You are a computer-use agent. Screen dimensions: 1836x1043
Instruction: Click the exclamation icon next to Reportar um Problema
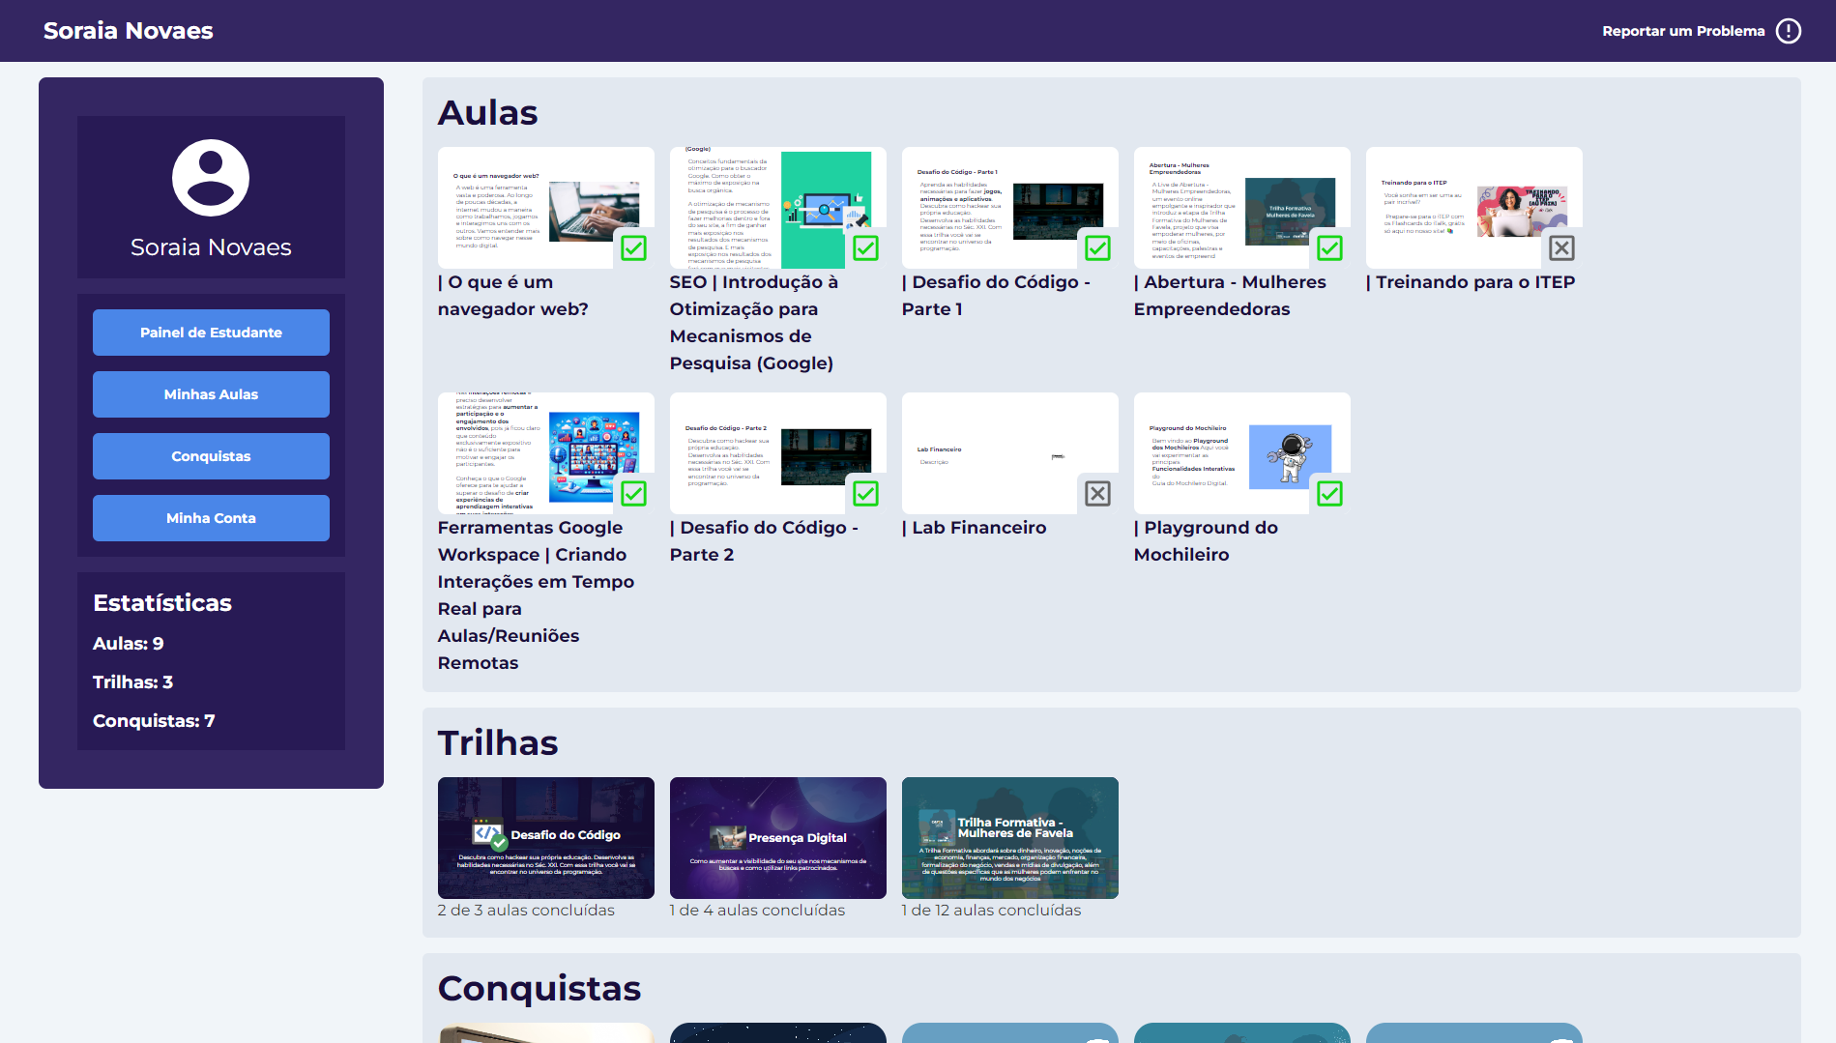point(1789,30)
